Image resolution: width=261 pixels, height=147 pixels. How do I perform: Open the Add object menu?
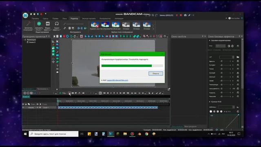(x=39, y=26)
